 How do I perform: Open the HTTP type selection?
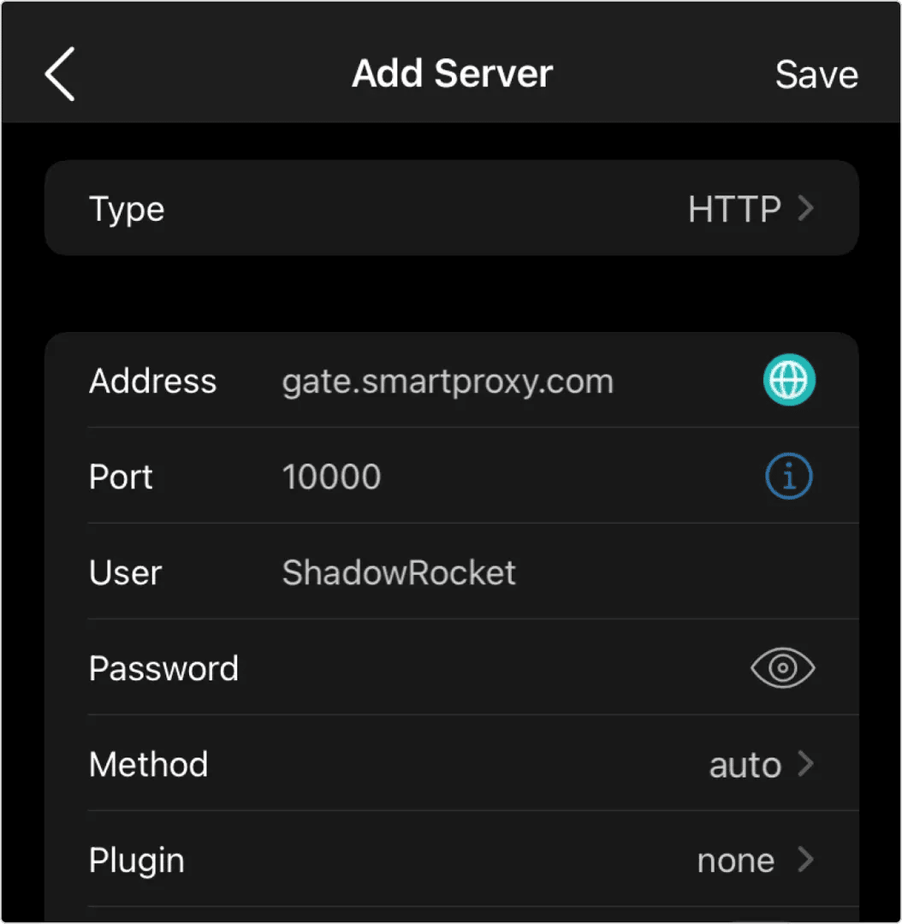tap(733, 210)
